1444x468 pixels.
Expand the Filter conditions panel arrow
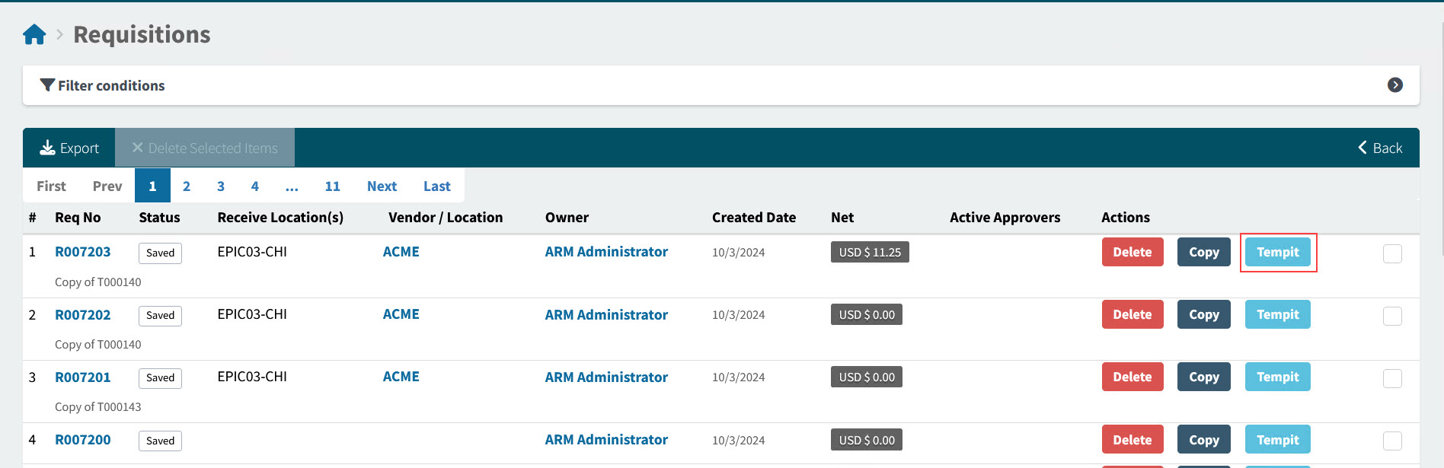pyautogui.click(x=1394, y=85)
